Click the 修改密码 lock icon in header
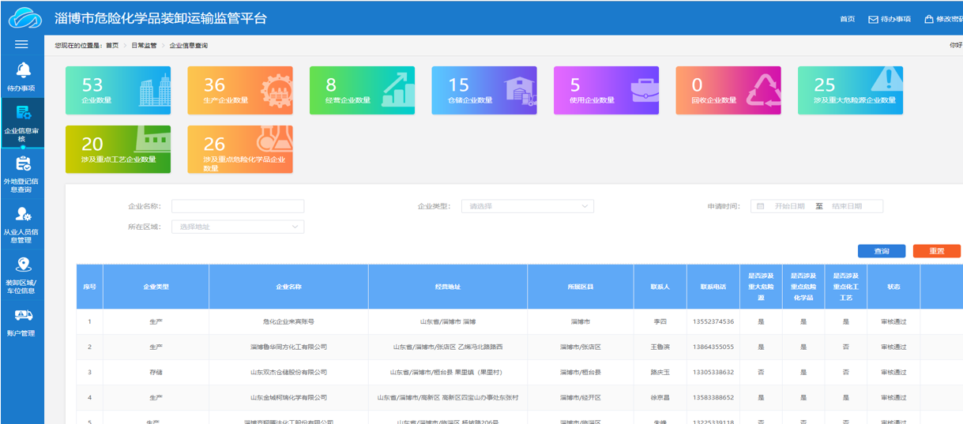The image size is (963, 424). tap(929, 19)
